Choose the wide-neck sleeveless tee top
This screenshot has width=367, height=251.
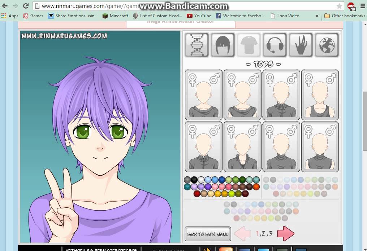(x=242, y=94)
